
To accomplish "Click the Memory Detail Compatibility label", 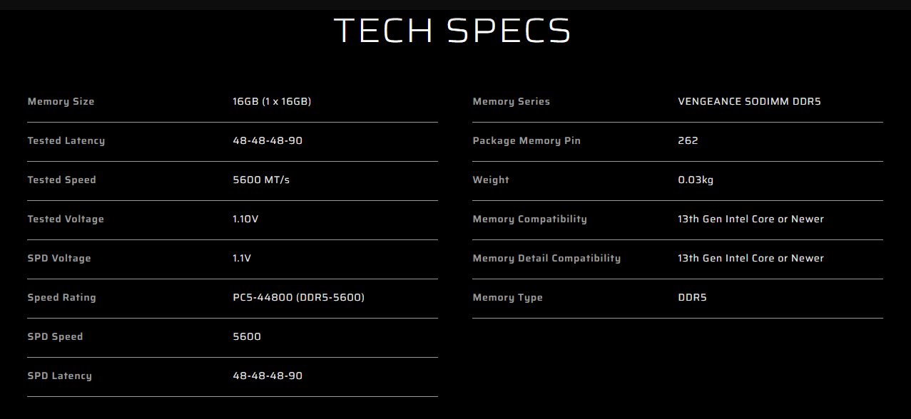I will coord(546,259).
